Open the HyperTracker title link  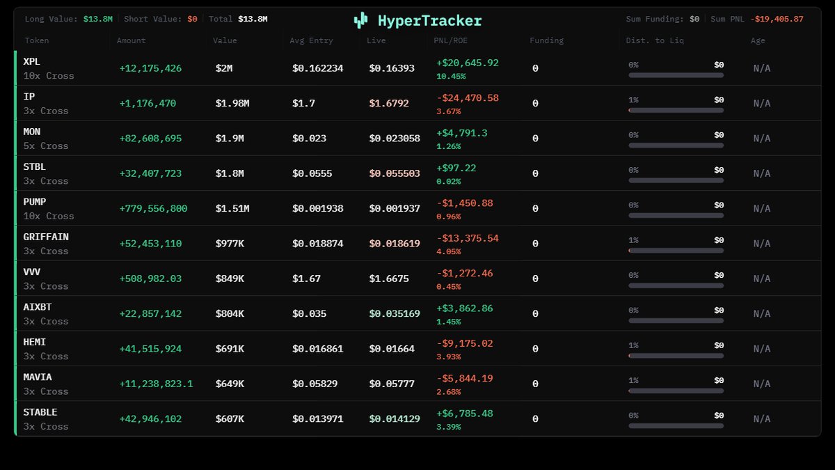pos(429,20)
